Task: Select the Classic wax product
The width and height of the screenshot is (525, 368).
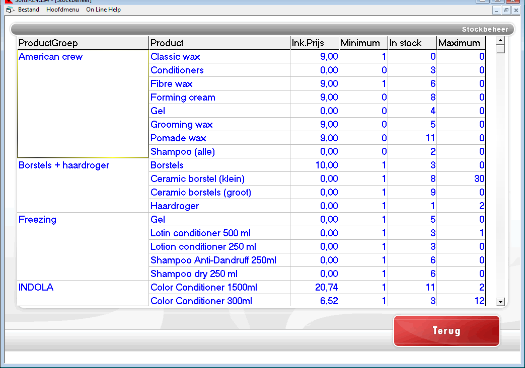Action: pyautogui.click(x=219, y=56)
